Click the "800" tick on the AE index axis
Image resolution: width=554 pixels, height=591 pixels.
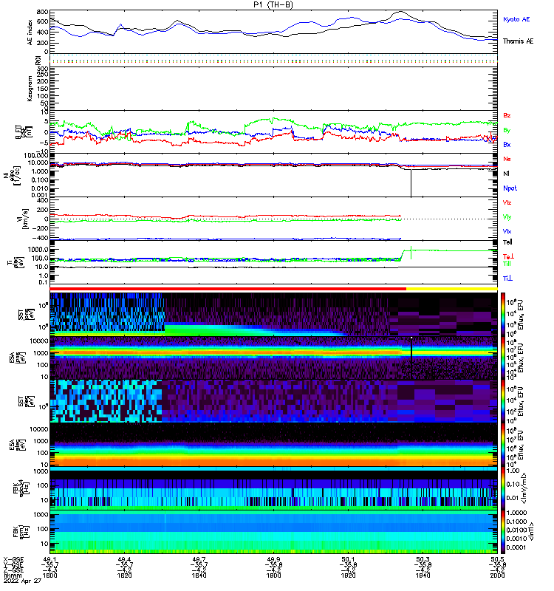42,12
